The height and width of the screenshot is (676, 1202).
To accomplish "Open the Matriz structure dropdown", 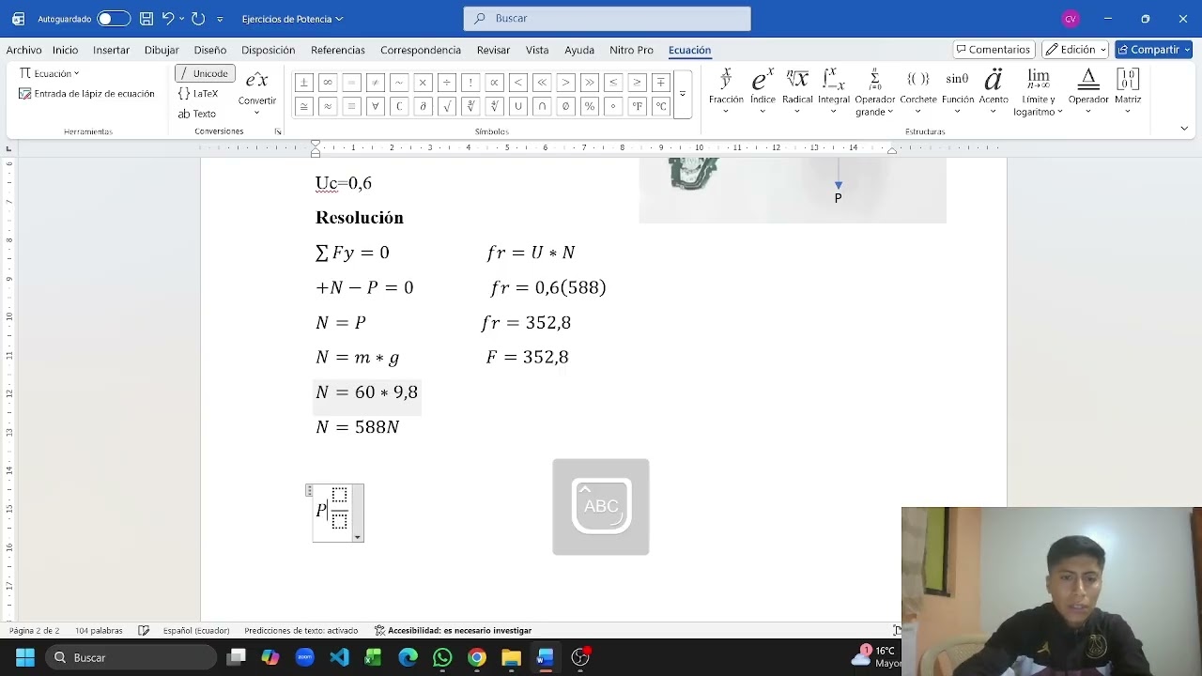I will [x=1128, y=92].
